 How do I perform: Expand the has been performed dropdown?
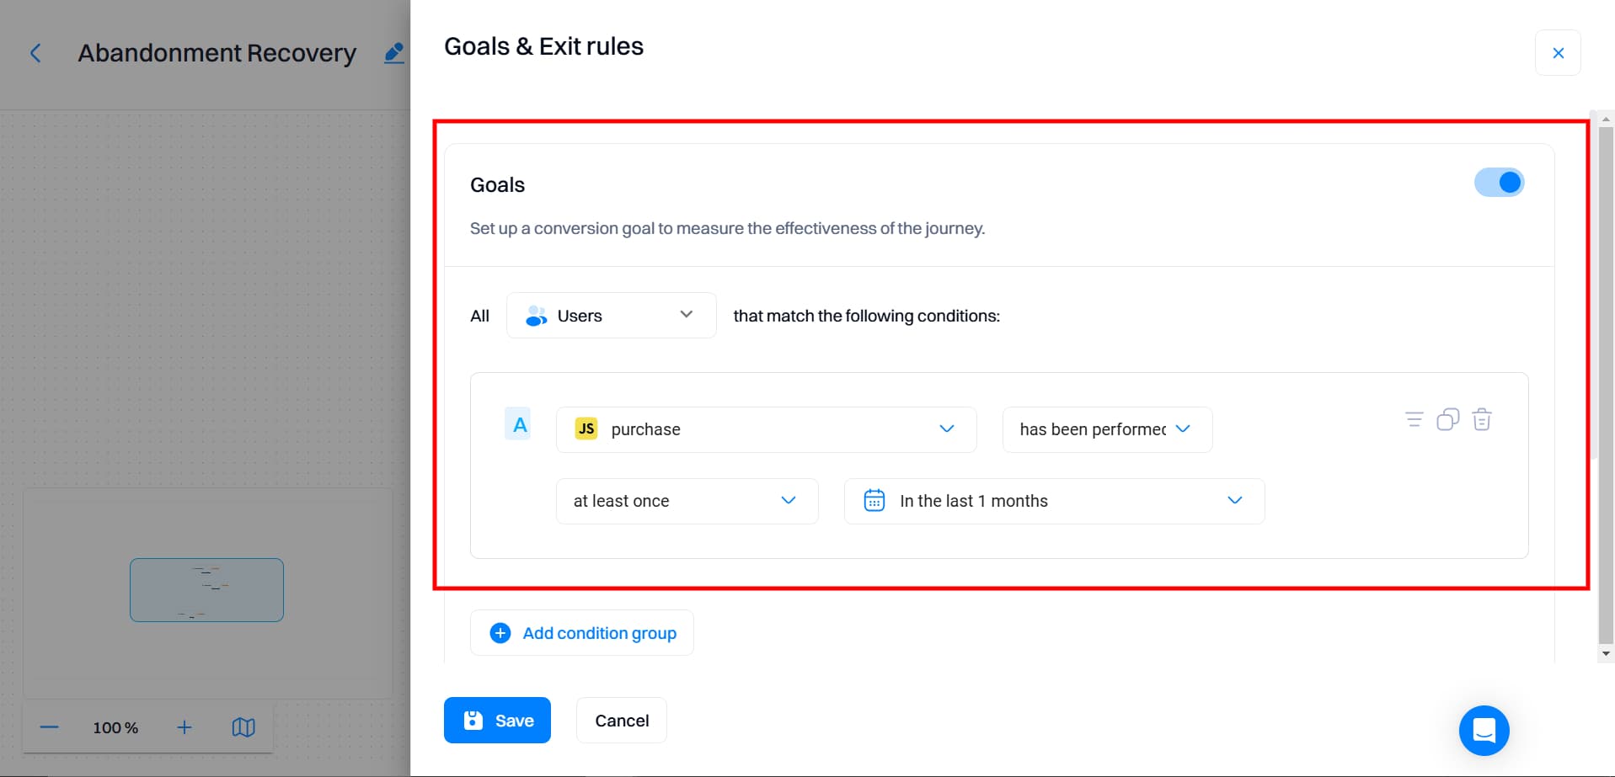[x=1106, y=429]
